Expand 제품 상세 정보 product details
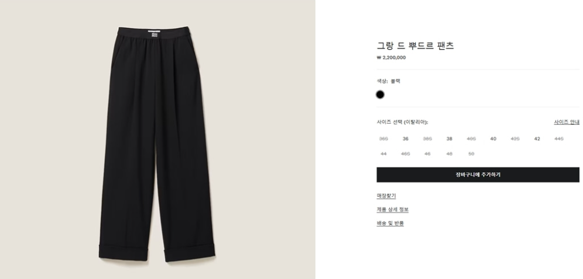Image resolution: width=583 pixels, height=279 pixels. tap(393, 210)
